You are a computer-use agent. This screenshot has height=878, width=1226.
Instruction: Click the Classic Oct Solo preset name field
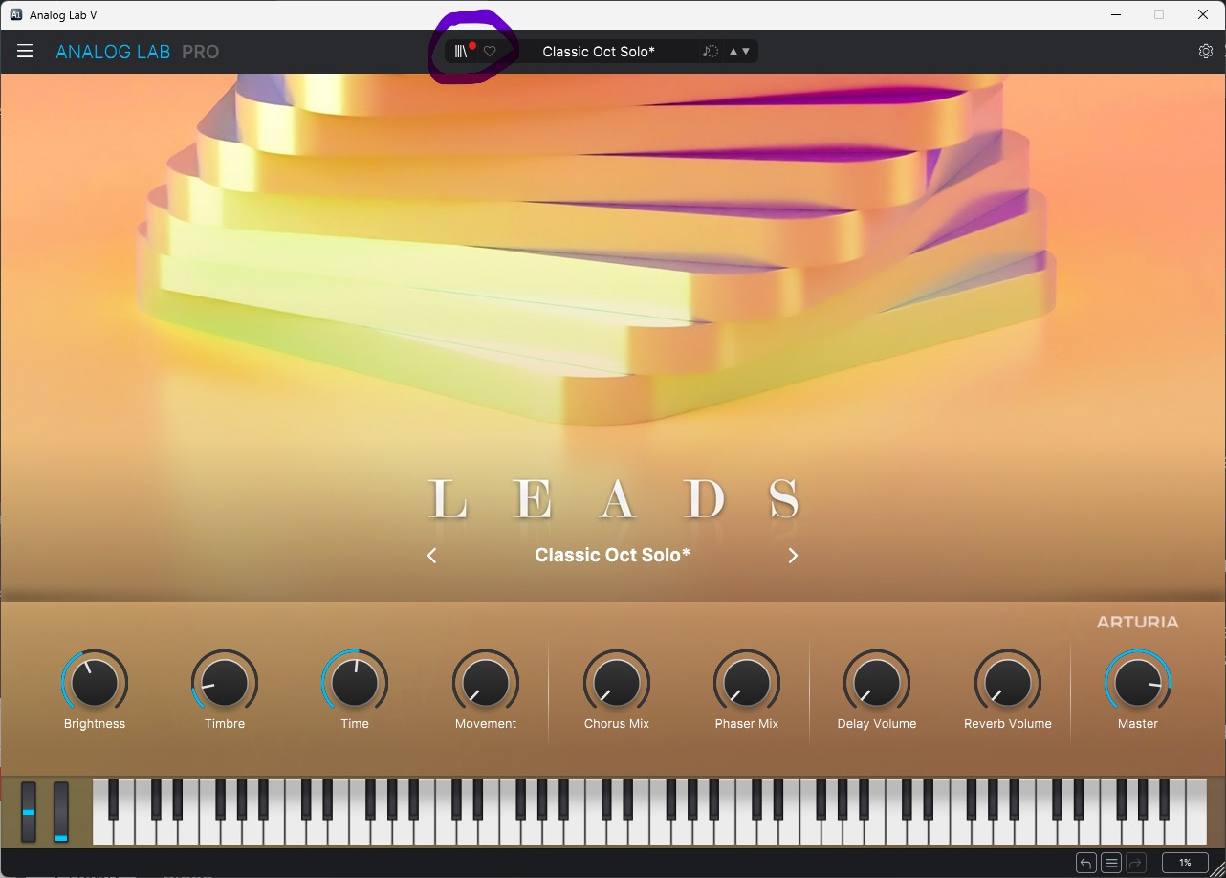(599, 52)
